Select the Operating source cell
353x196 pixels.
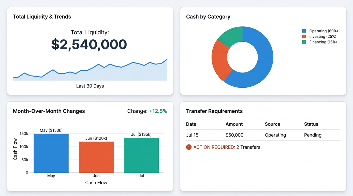pos(275,135)
